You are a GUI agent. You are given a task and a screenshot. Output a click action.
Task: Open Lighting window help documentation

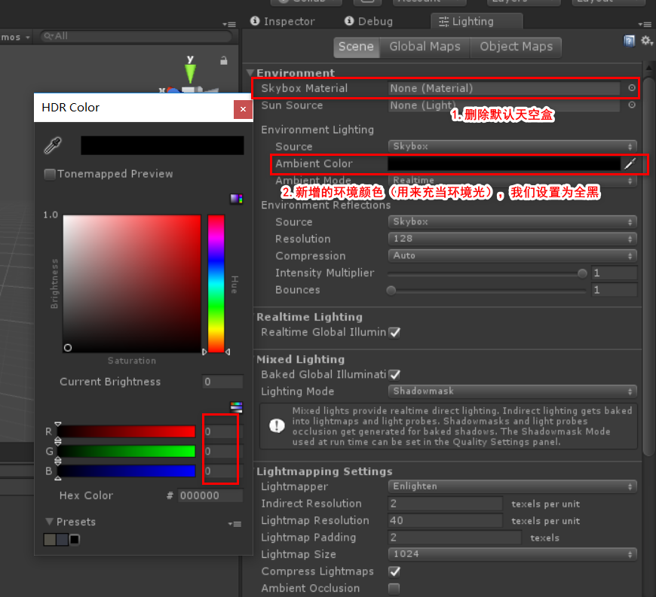tap(629, 41)
